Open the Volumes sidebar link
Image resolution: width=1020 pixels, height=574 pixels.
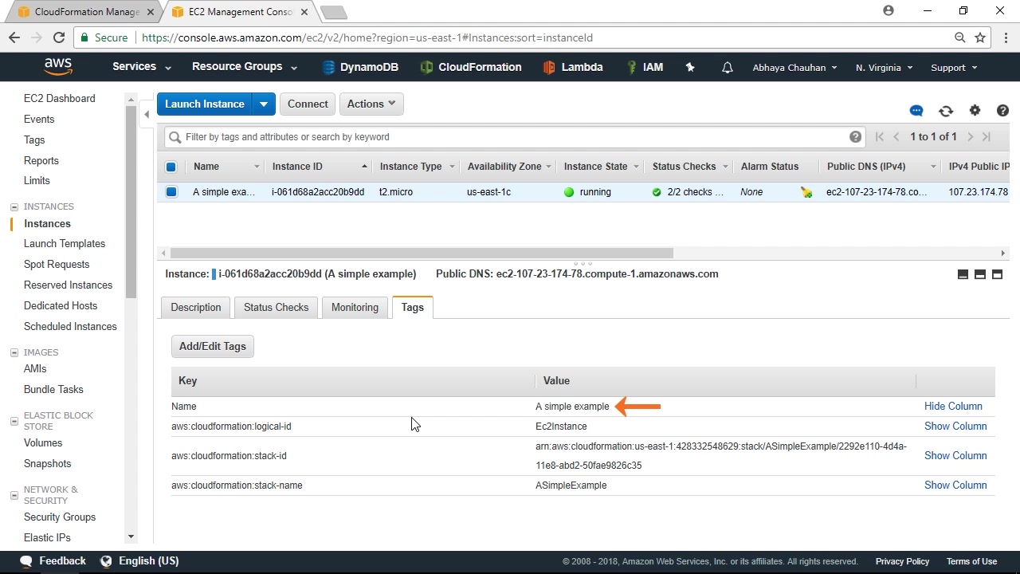43,443
